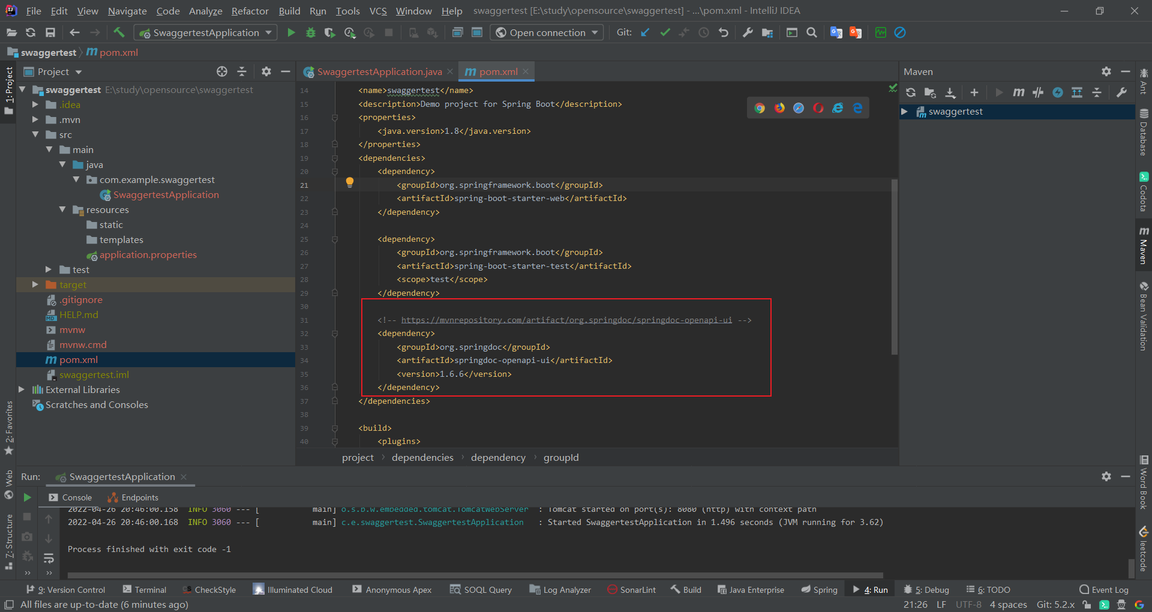The width and height of the screenshot is (1152, 612).
Task: Expand External Libraries node
Action: (x=22, y=389)
